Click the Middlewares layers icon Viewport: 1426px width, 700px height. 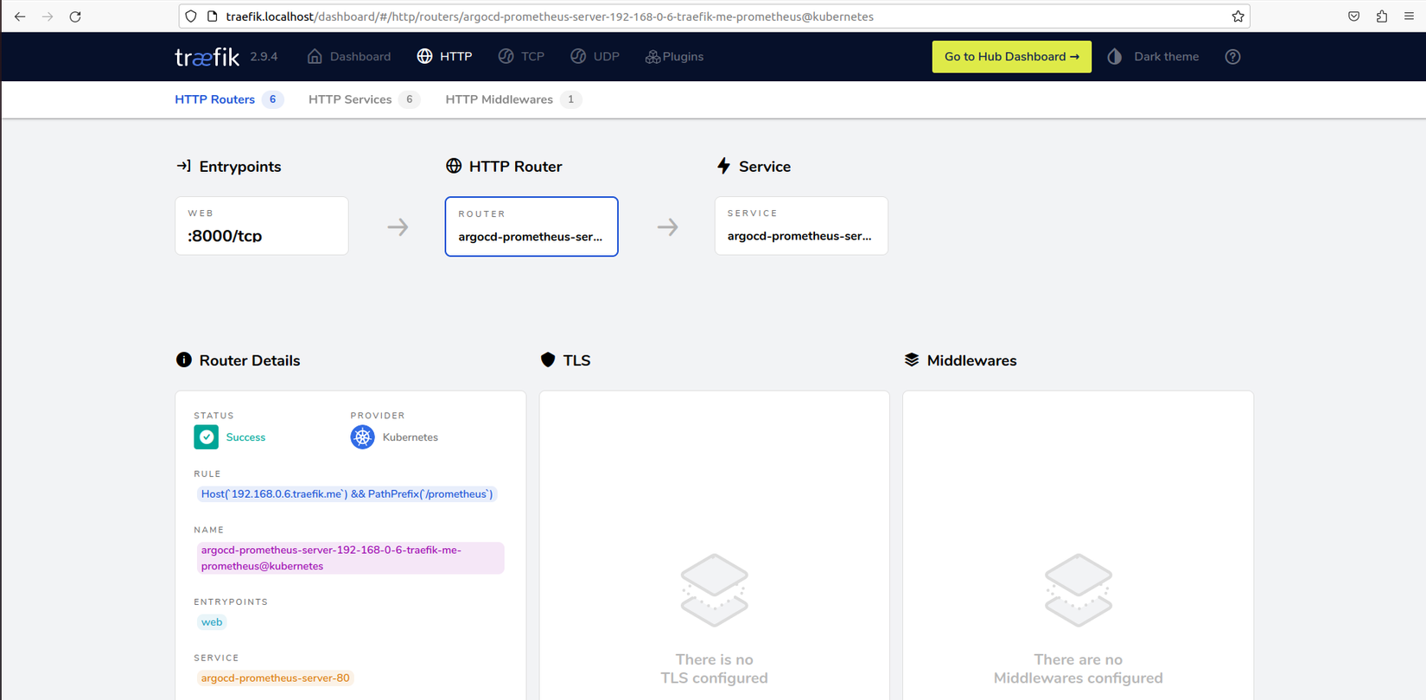912,360
